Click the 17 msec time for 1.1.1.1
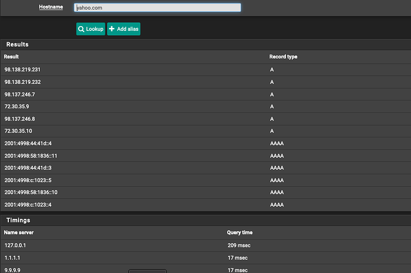The width and height of the screenshot is (411, 273). 238,258
